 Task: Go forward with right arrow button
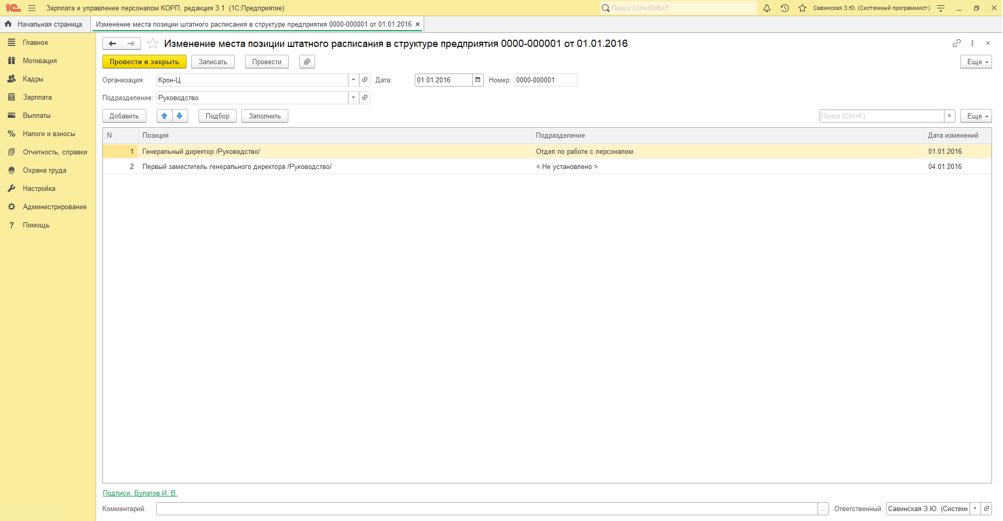(x=131, y=43)
